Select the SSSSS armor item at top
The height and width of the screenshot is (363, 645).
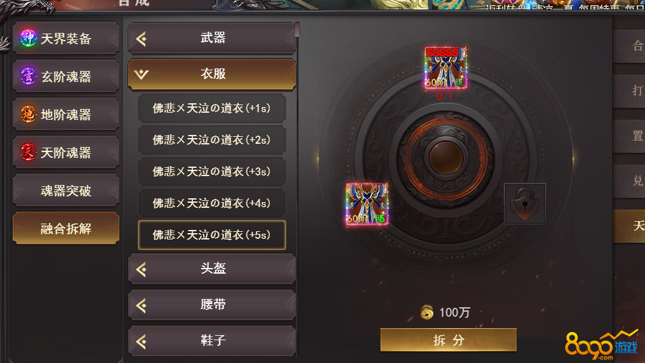click(x=446, y=68)
